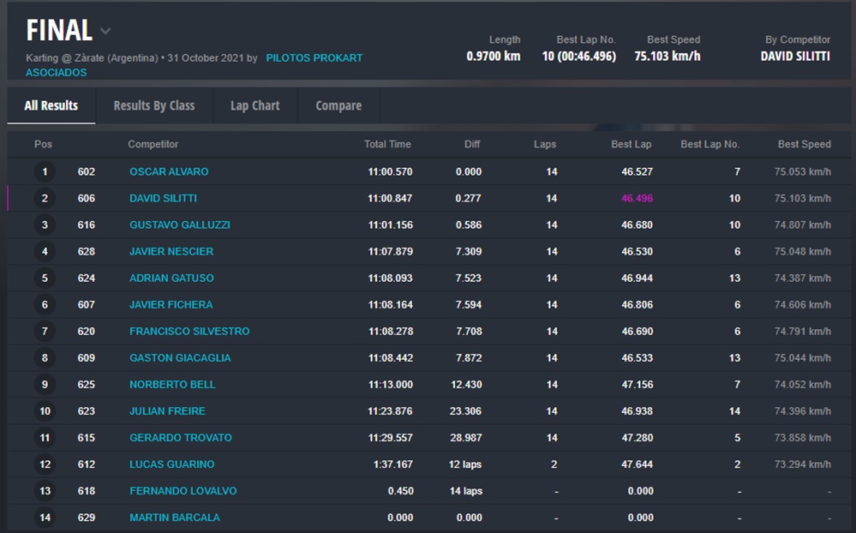This screenshot has height=533, width=856.
Task: Click the purple 46.496 best lap time
Action: [637, 198]
